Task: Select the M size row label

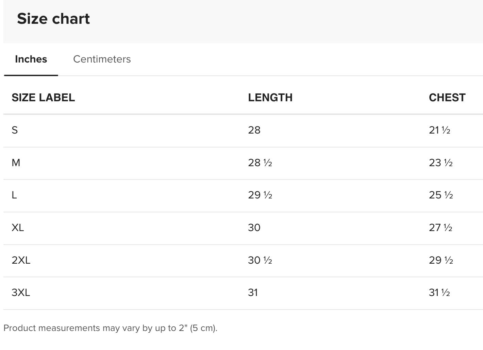Action: tap(16, 163)
